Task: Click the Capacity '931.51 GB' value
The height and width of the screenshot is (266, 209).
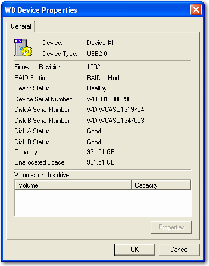Action: pyautogui.click(x=100, y=152)
